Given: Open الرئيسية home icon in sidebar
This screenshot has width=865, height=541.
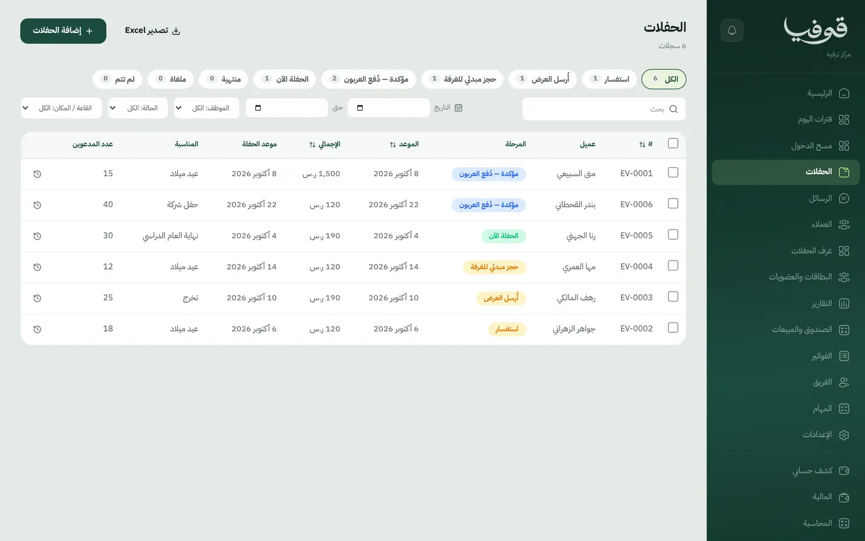Looking at the screenshot, I should (x=844, y=94).
